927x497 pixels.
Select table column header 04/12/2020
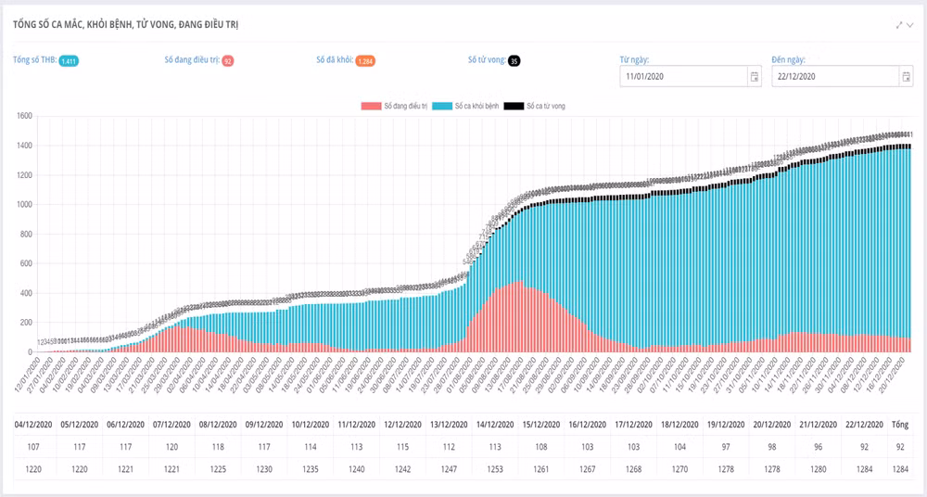tap(33, 425)
